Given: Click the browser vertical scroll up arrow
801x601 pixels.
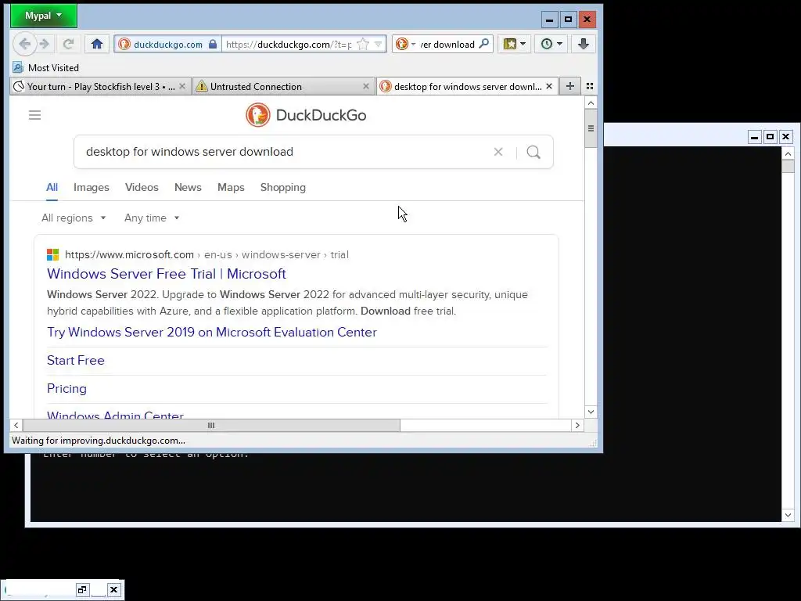Looking at the screenshot, I should coord(591,103).
